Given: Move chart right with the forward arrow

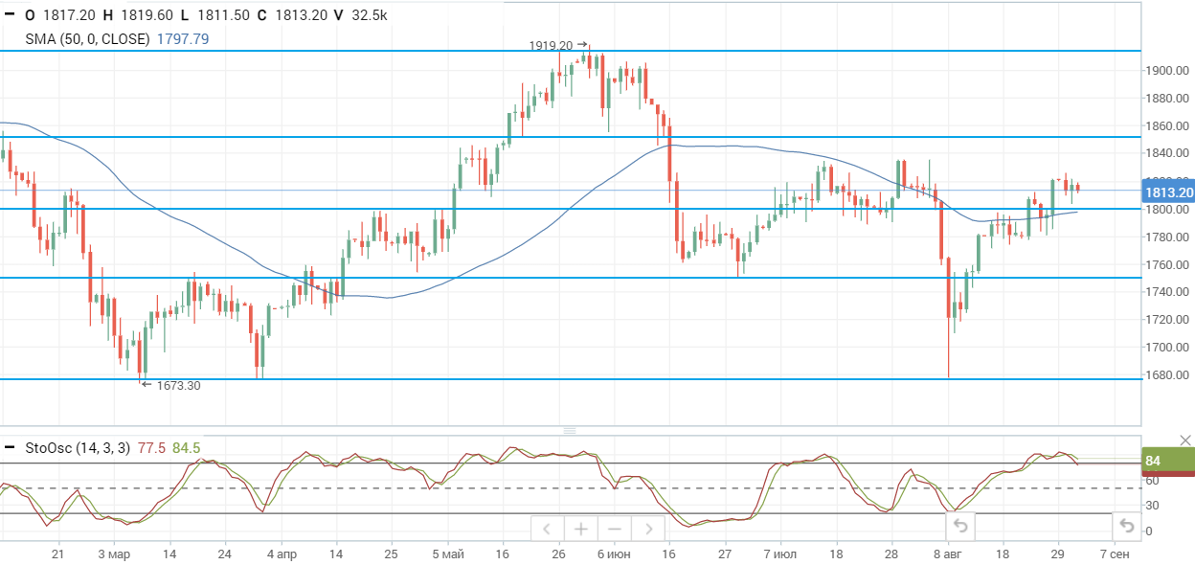Looking at the screenshot, I should click(648, 528).
